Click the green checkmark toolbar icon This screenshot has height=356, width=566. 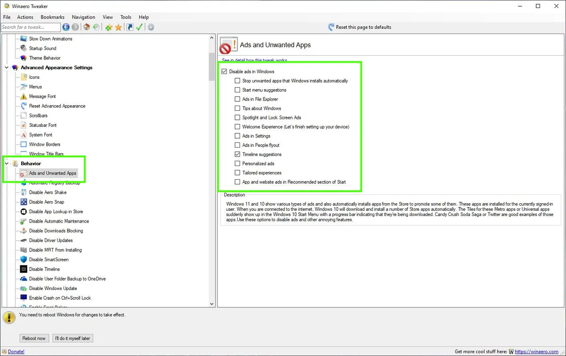pos(139,27)
